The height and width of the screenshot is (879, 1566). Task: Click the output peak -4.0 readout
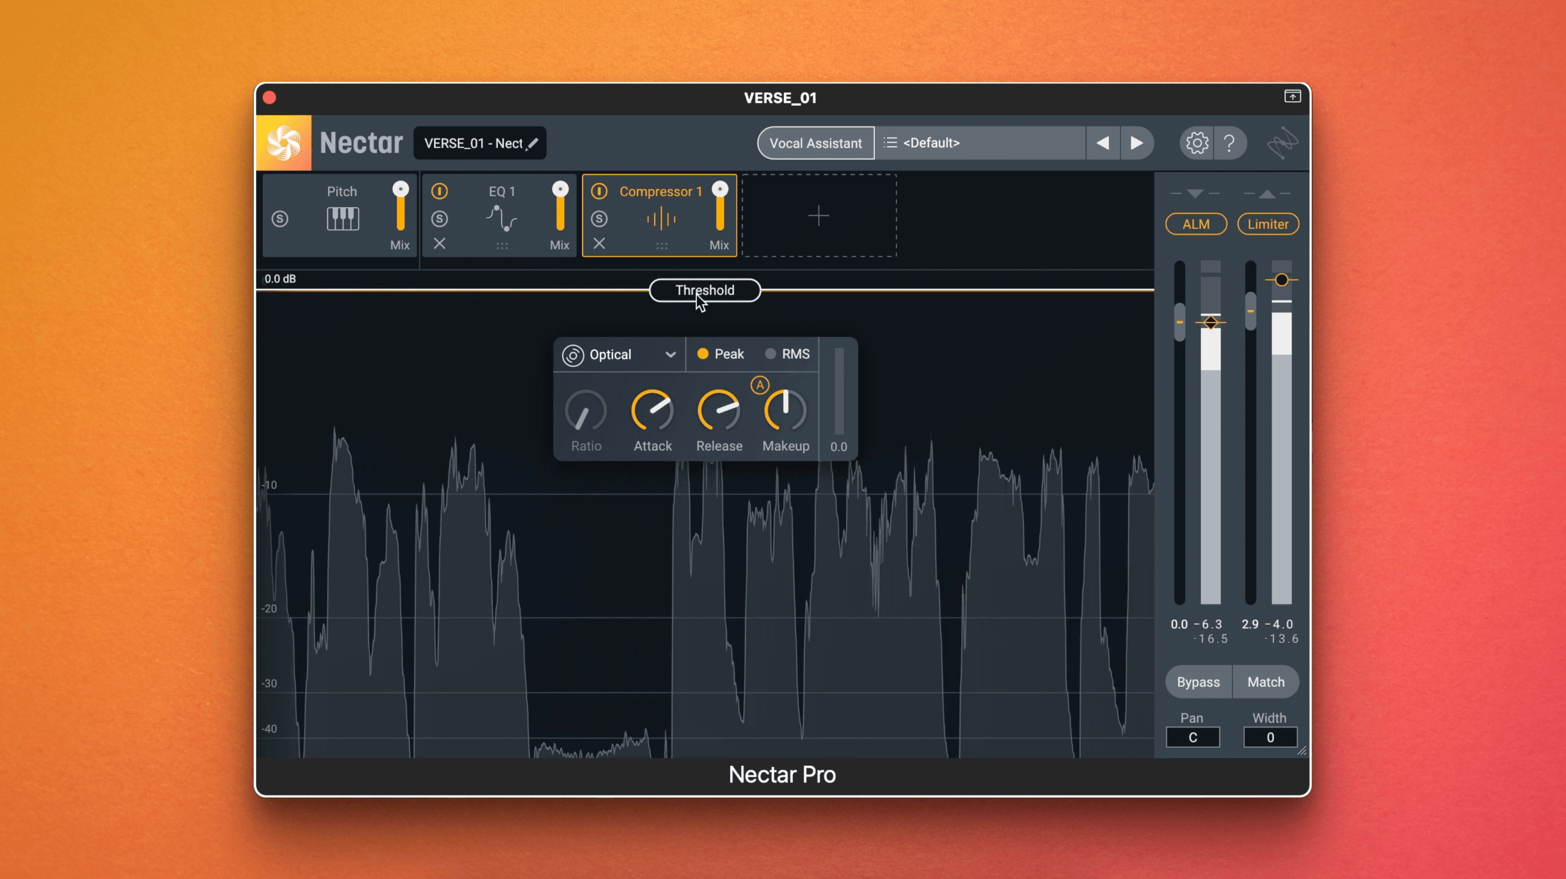[x=1279, y=624]
